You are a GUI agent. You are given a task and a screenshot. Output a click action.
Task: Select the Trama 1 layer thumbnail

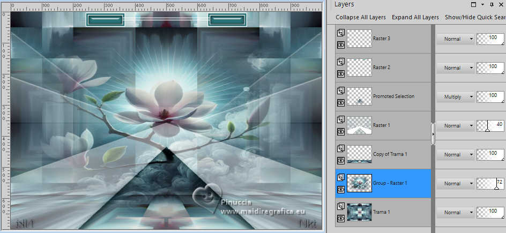pos(359,212)
